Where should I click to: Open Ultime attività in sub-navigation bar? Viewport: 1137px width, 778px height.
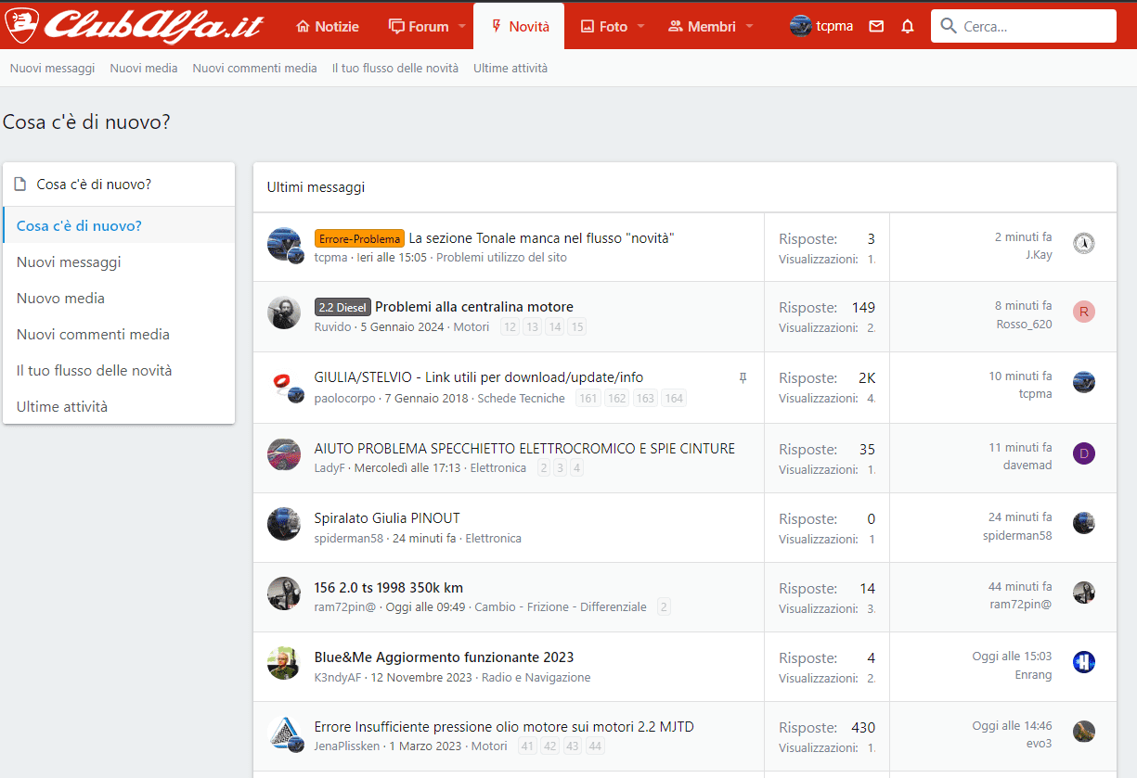(x=510, y=69)
